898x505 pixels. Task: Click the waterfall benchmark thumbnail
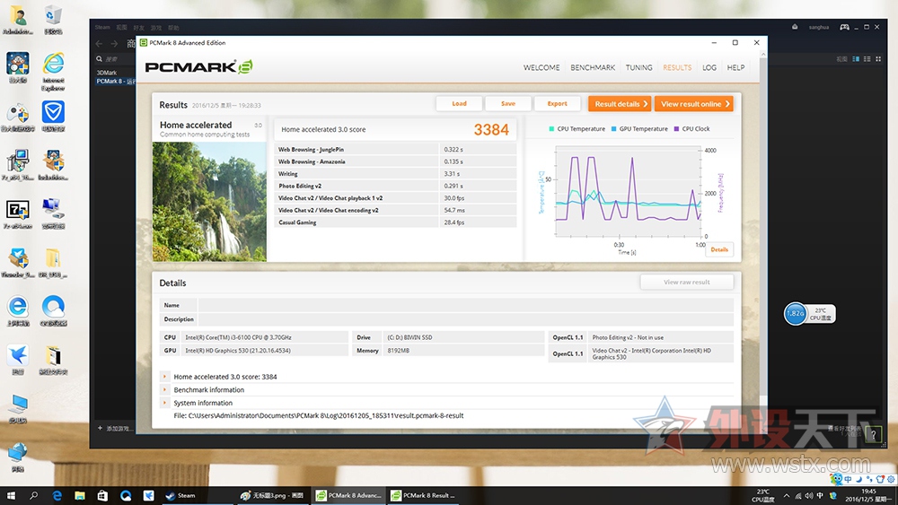[x=209, y=201]
